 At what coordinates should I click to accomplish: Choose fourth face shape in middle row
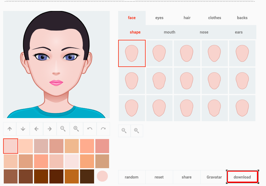click(215, 81)
